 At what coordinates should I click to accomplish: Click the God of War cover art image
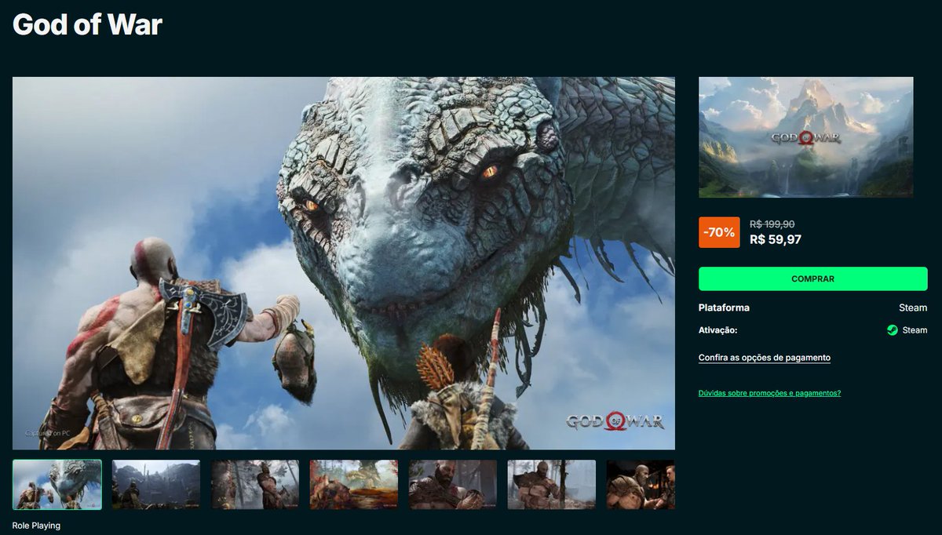click(x=806, y=137)
